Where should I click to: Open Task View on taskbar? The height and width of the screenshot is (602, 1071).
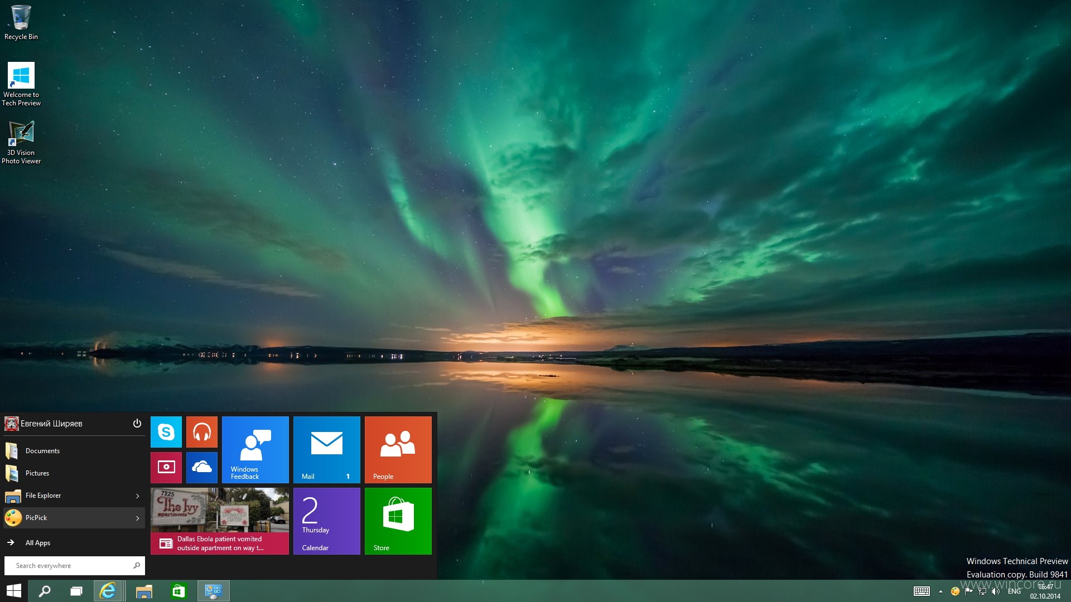click(x=76, y=591)
